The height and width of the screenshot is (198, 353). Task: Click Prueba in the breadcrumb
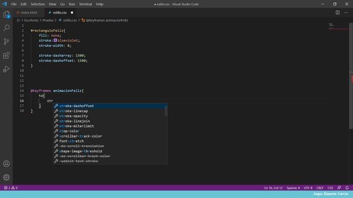point(48,20)
